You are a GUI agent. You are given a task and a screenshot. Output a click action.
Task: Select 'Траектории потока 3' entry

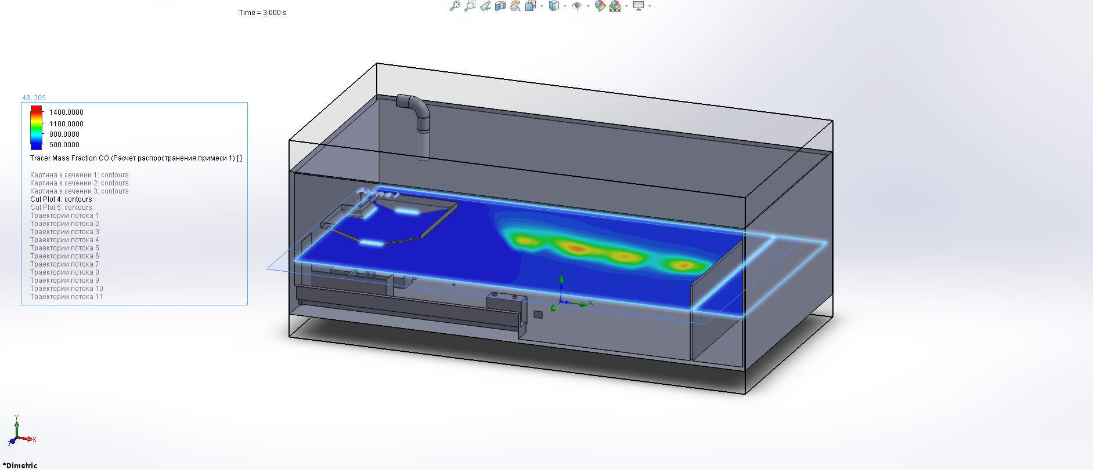[x=64, y=232]
